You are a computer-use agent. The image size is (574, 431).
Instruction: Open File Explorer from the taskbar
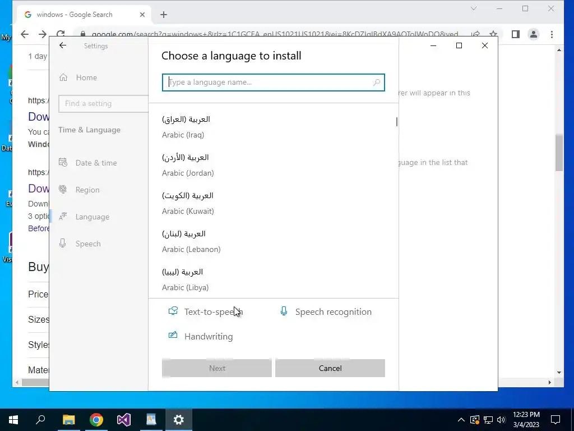[68, 420]
